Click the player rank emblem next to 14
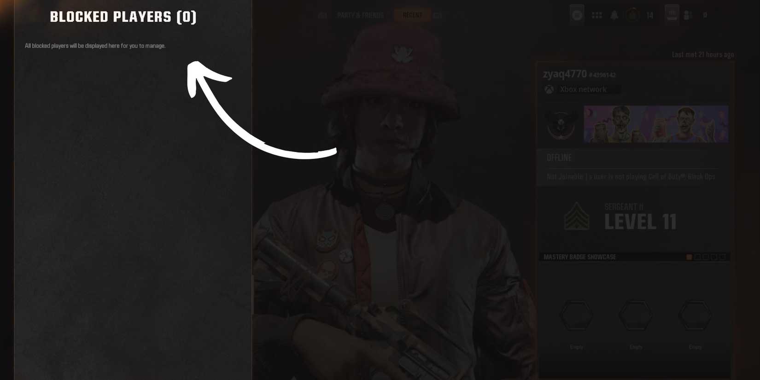This screenshot has height=380, width=760. coord(633,15)
